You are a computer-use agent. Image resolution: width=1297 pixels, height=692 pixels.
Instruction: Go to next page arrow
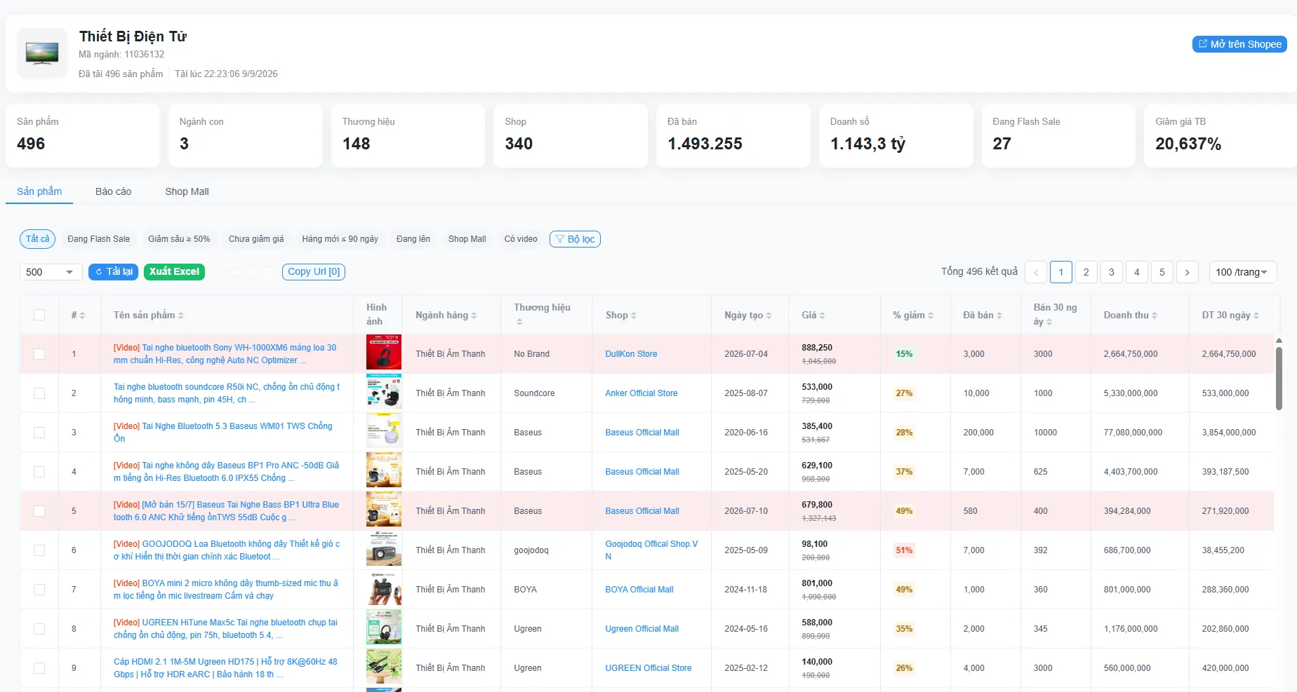click(1187, 272)
